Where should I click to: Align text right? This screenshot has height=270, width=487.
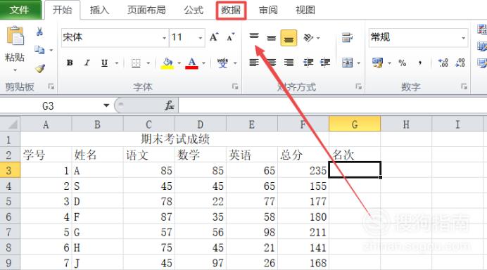[x=289, y=63]
